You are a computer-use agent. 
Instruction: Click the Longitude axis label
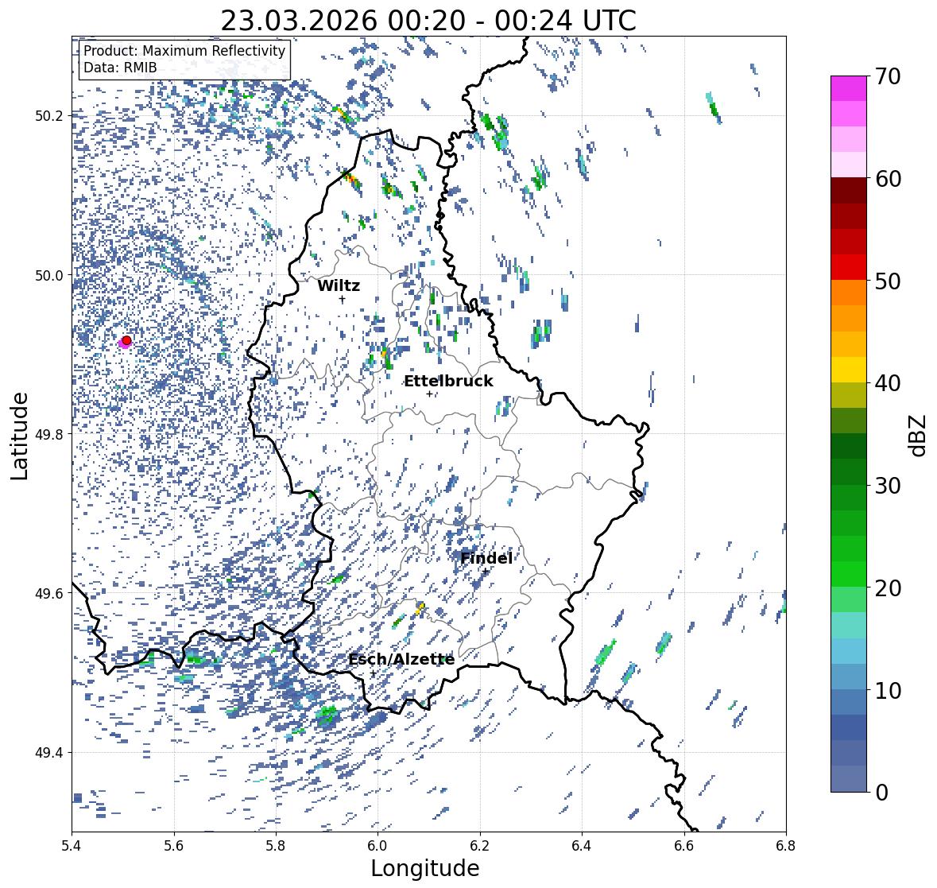(425, 867)
